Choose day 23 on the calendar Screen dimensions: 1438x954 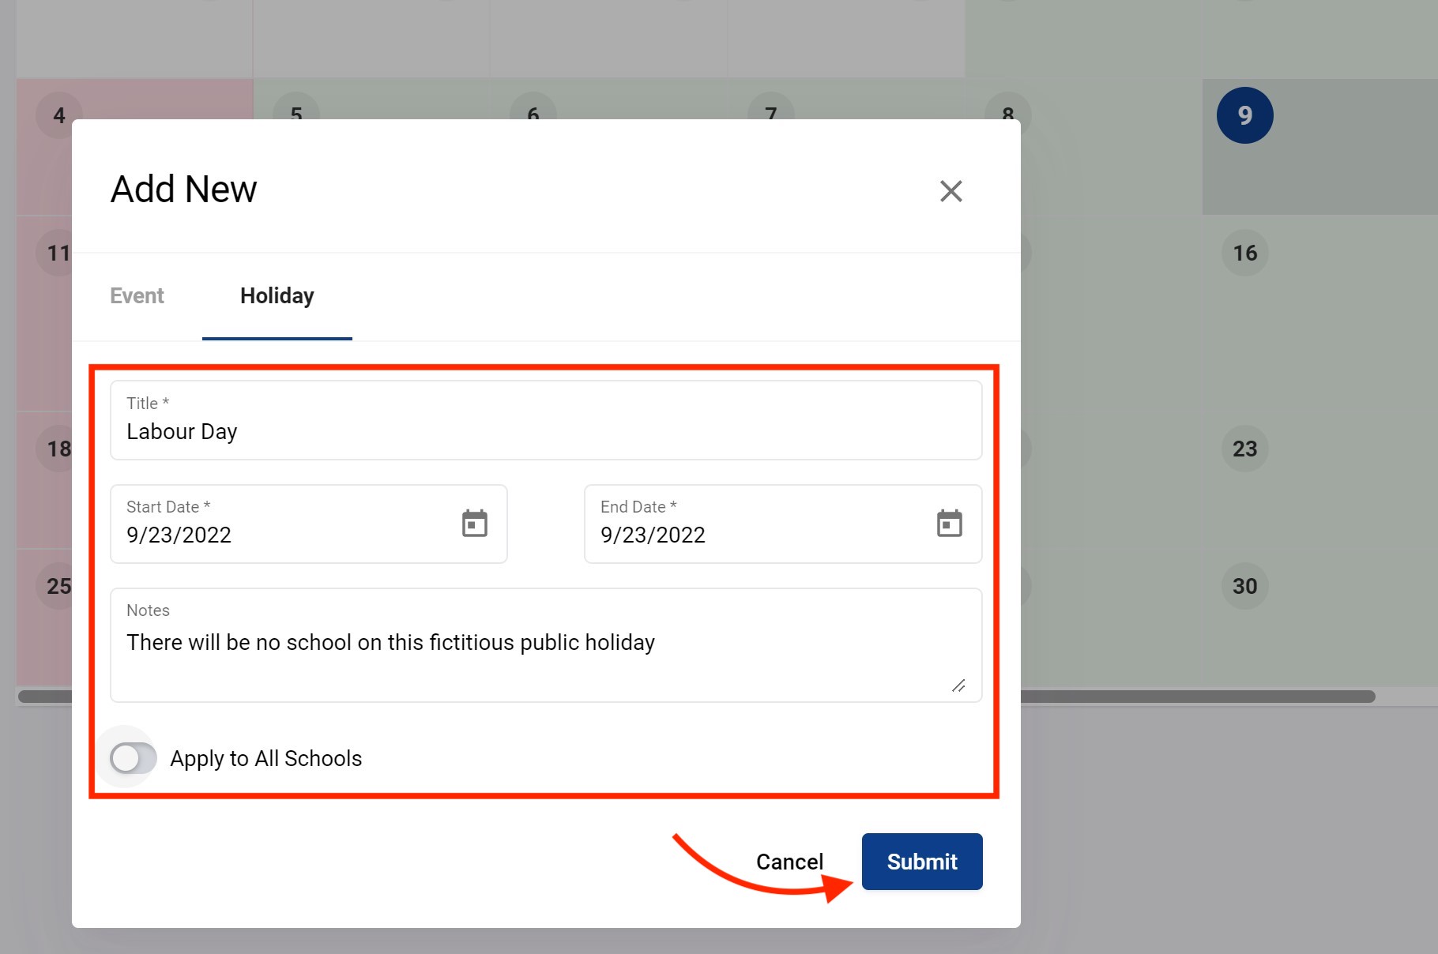(1244, 449)
